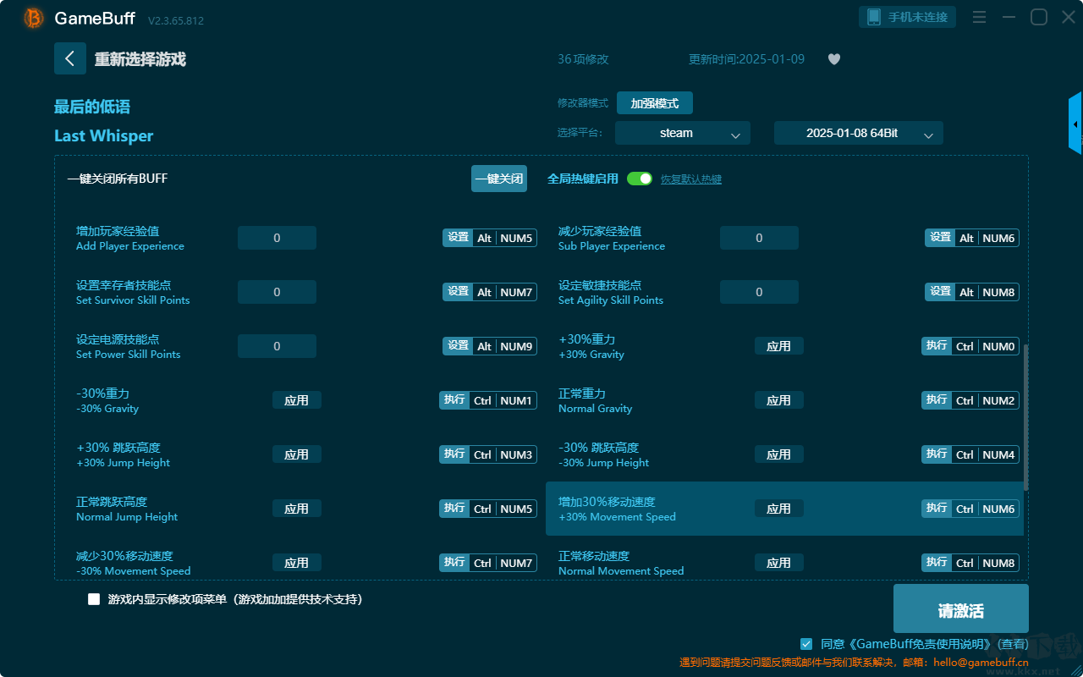Image resolution: width=1083 pixels, height=677 pixels.
Task: Click the NUM9 hotkey for Set Power Skill Points
Action: point(516,346)
